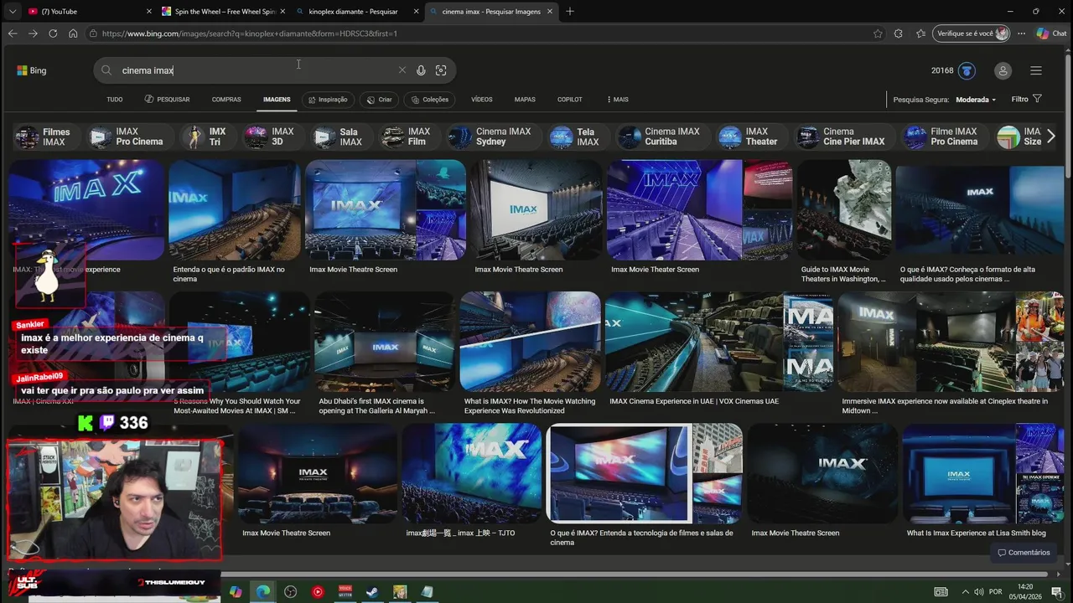Viewport: 1073px width, 603px height.
Task: Open Steam from the taskbar
Action: click(372, 592)
